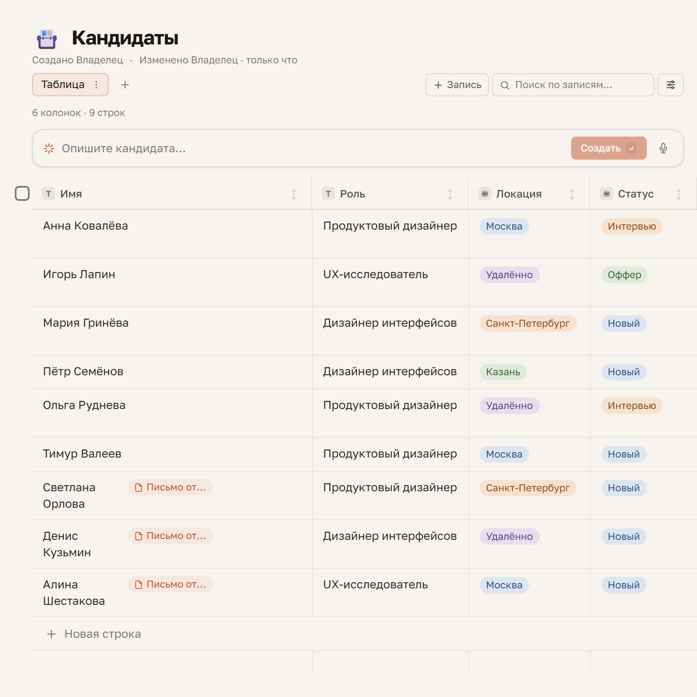
Task: Open Письмо attachment for Алина Шестакова
Action: click(x=170, y=584)
